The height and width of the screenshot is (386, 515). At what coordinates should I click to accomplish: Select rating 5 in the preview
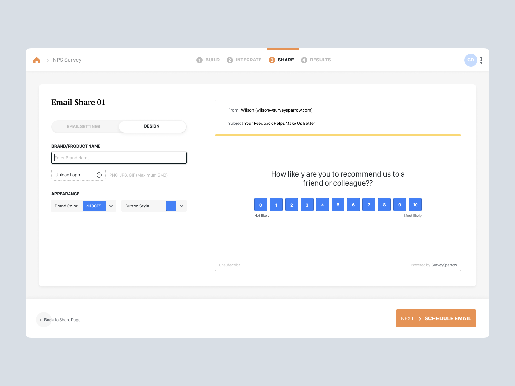pos(338,205)
